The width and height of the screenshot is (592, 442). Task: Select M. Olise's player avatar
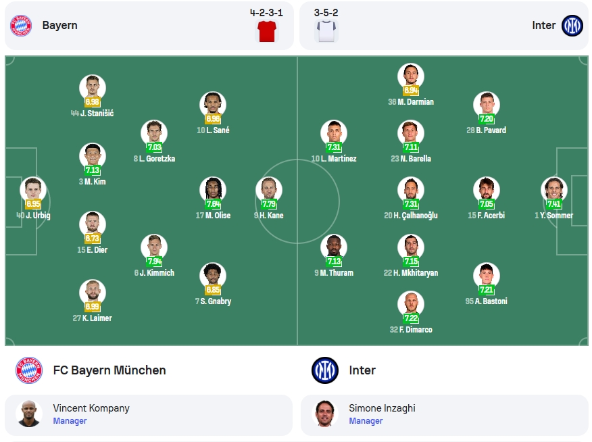pyautogui.click(x=213, y=189)
